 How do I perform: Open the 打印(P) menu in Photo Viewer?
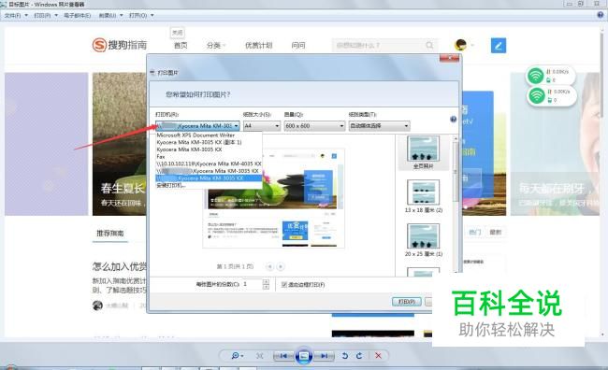pos(46,16)
